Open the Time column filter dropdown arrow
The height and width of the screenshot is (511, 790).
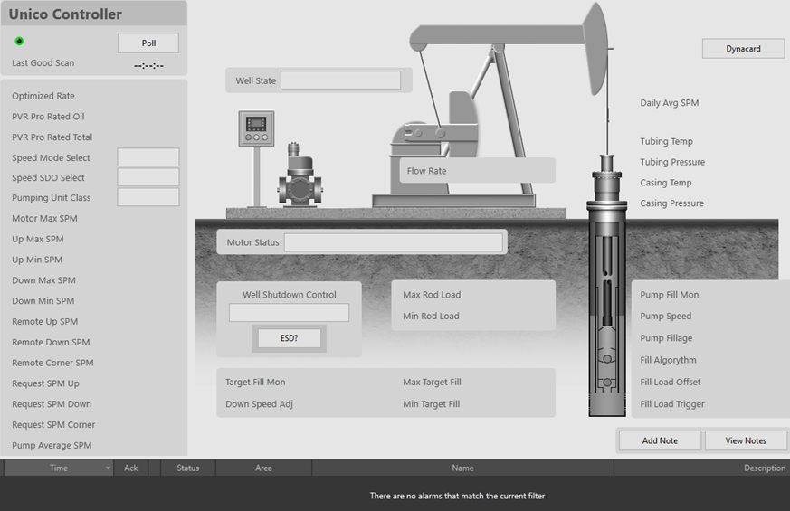[108, 468]
